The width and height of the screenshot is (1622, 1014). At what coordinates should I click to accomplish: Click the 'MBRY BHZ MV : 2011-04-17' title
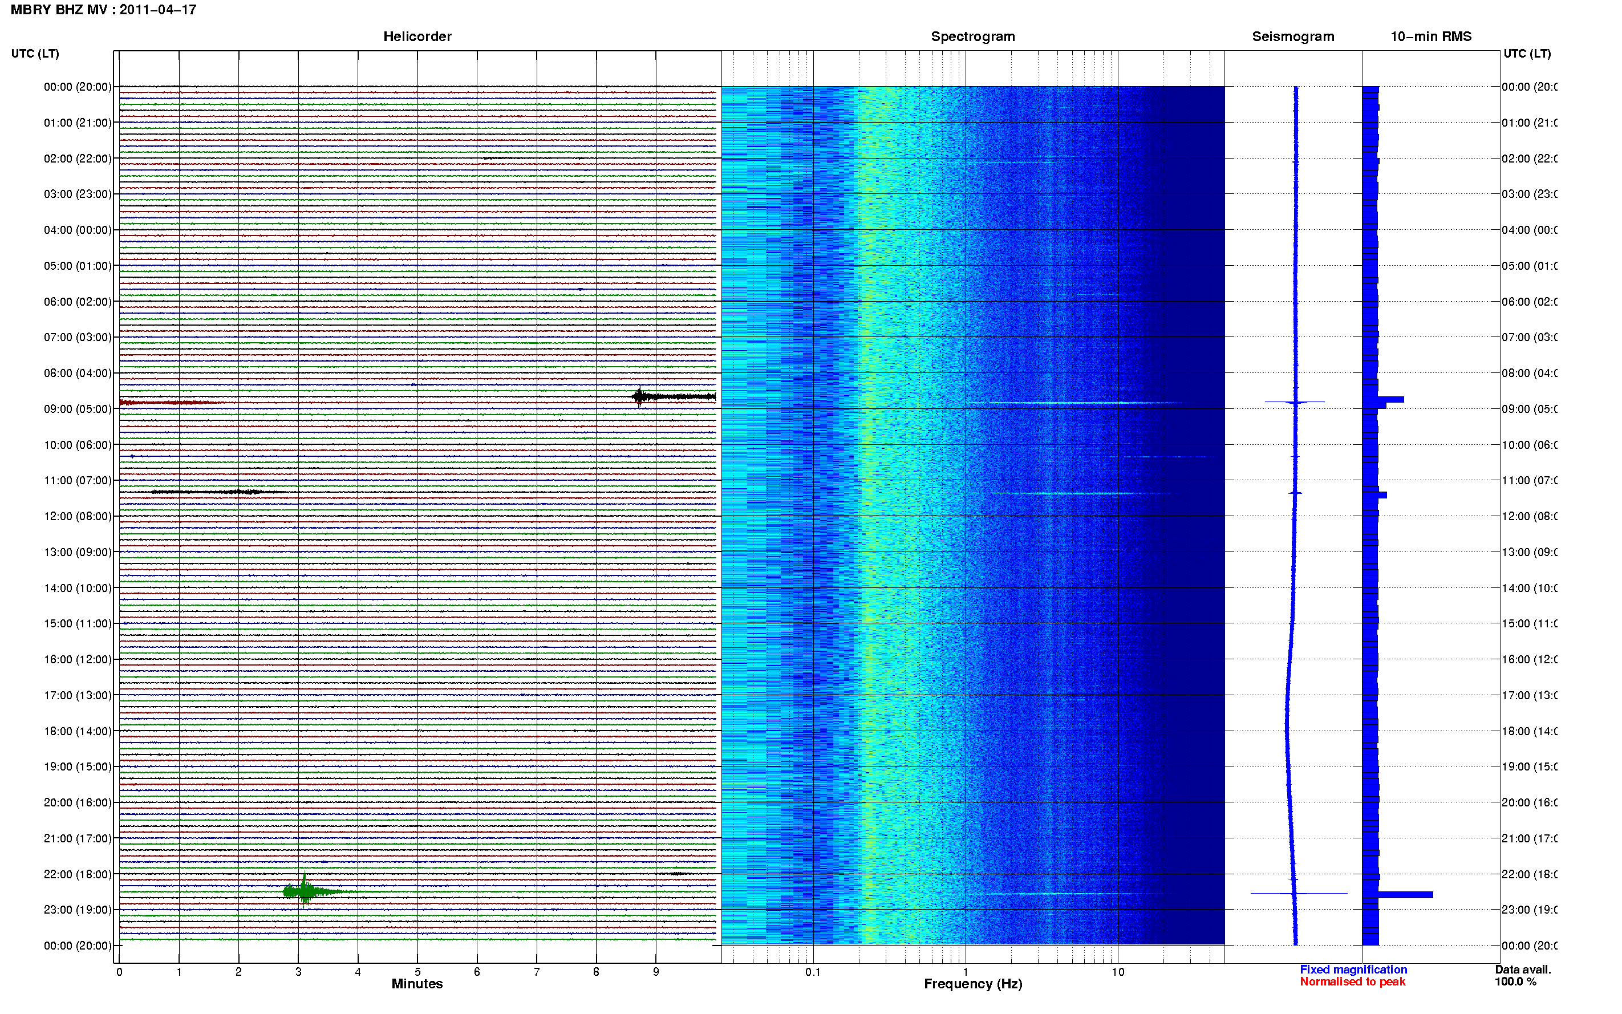coord(103,10)
